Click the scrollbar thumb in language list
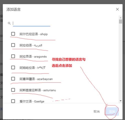 (120, 21)
